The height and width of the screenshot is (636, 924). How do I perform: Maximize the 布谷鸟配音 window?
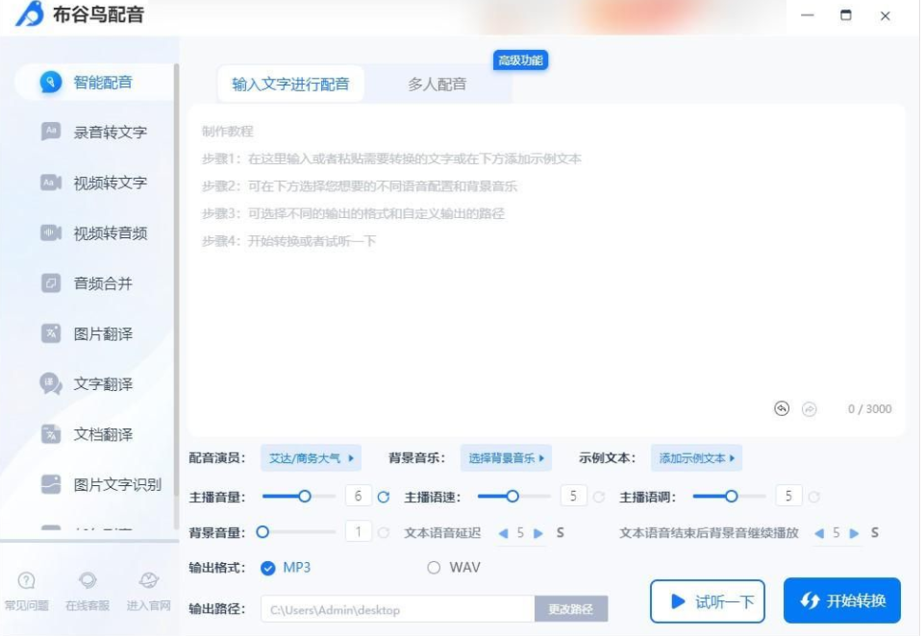(845, 15)
